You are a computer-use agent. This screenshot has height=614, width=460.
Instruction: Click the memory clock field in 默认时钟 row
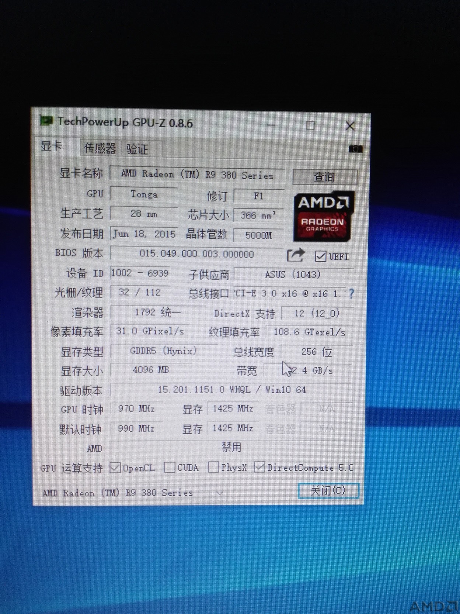point(233,428)
